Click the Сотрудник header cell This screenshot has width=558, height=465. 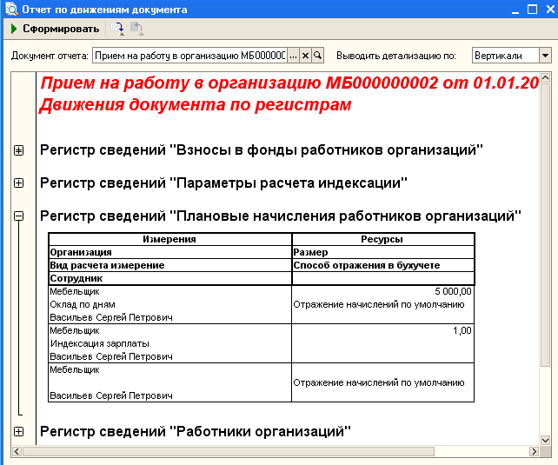(x=169, y=279)
